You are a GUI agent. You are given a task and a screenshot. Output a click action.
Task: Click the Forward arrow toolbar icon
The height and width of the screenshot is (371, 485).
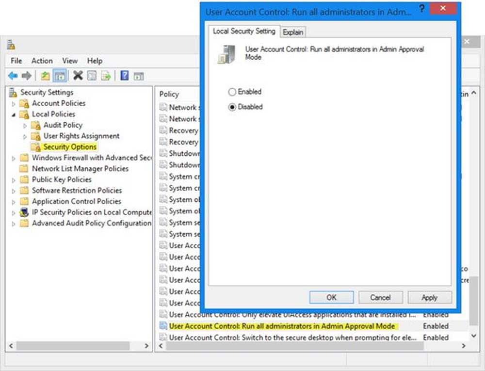pyautogui.click(x=27, y=76)
